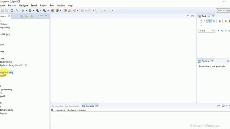Toggle Skip All Breakpoints
Screen dimensions: 230x129
click(17, 10)
